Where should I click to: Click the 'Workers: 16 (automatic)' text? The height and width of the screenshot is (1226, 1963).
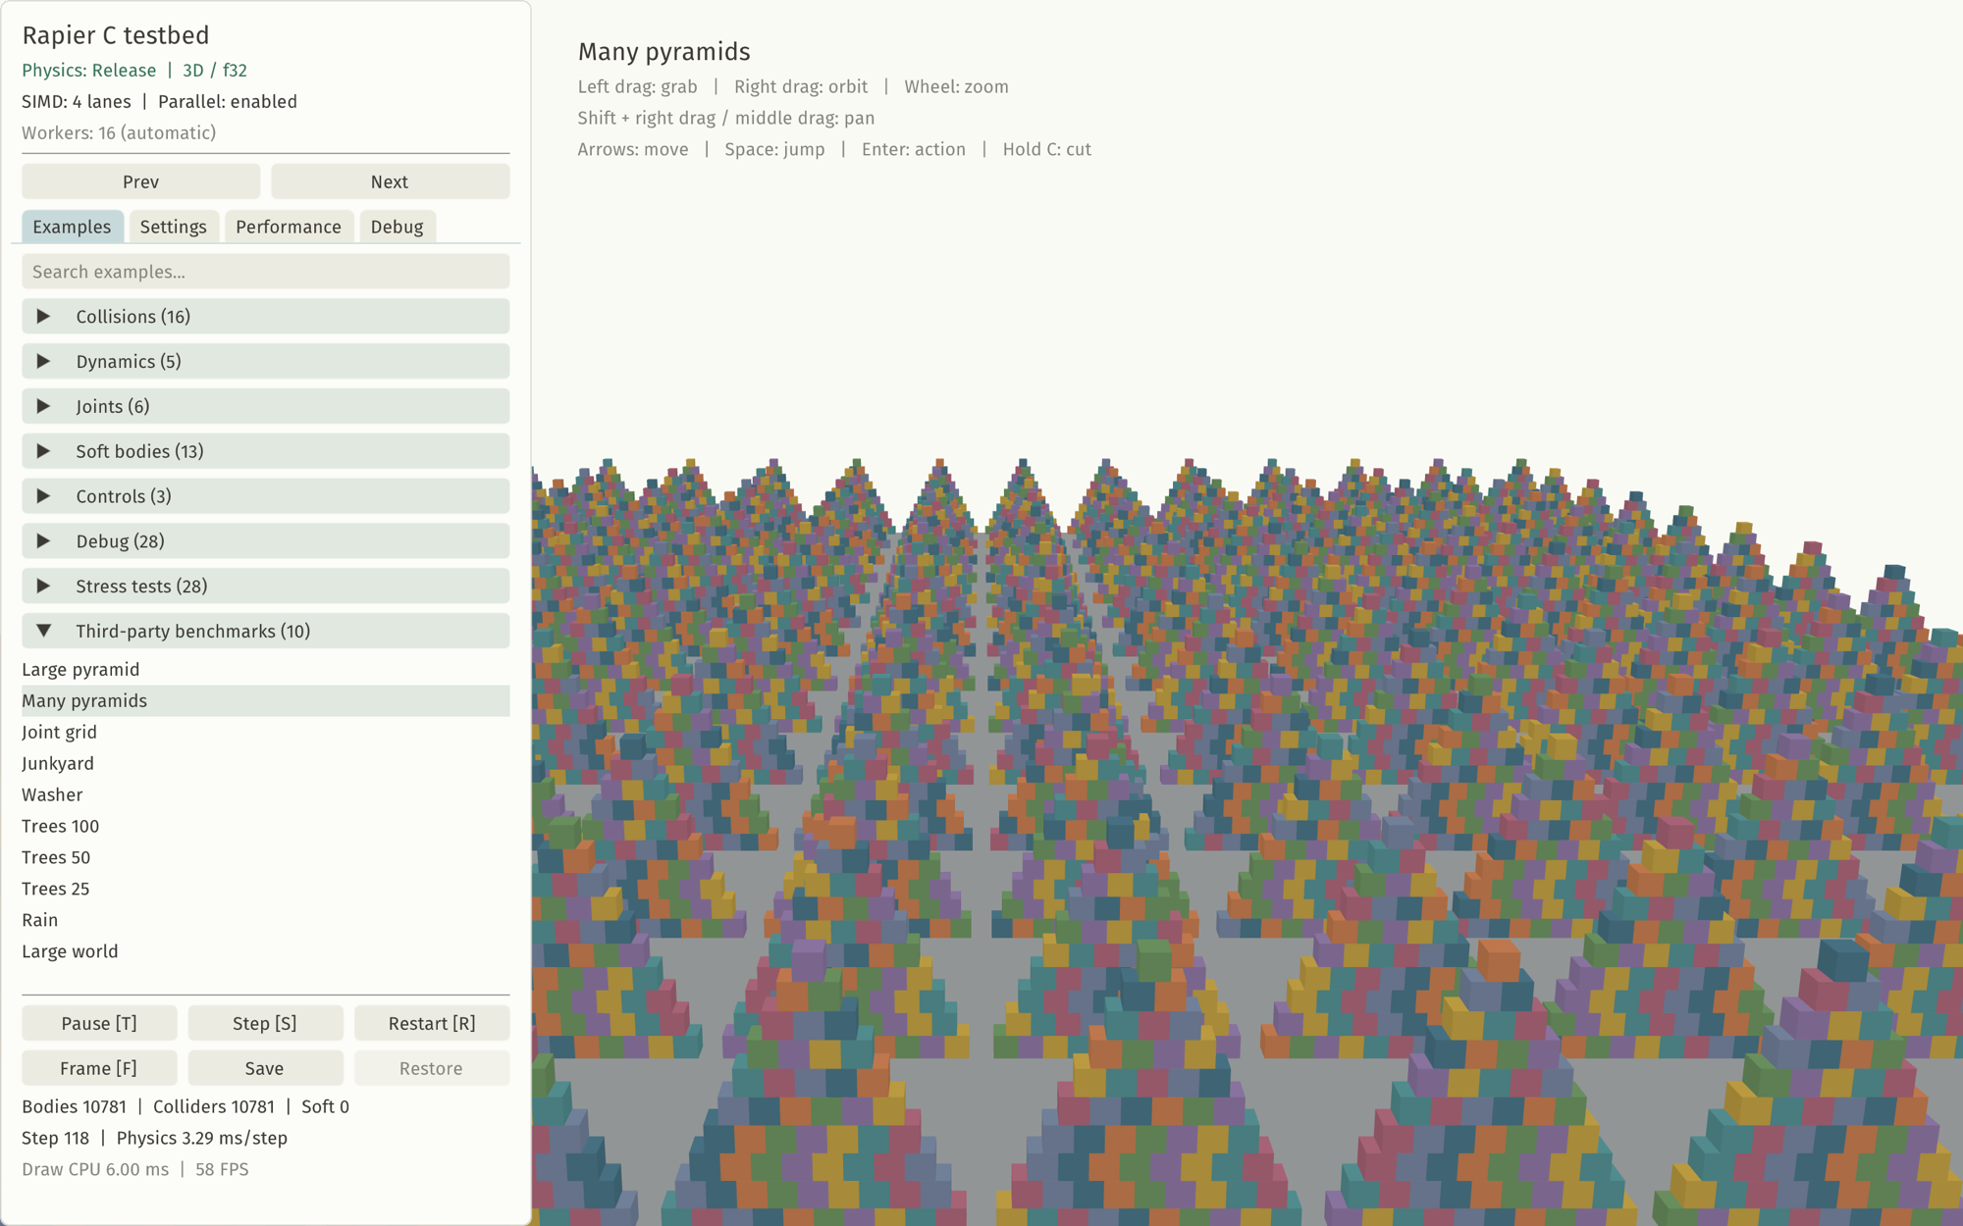click(119, 133)
